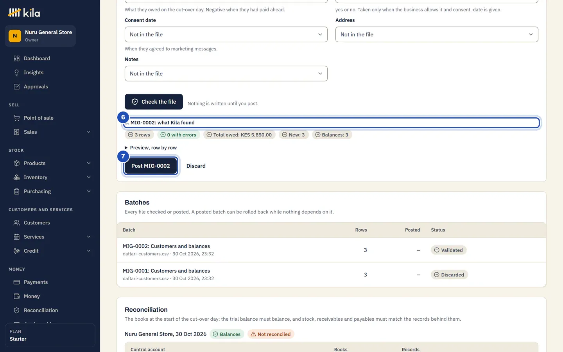Open the Address column dropdown
The width and height of the screenshot is (563, 352).
coord(437,34)
